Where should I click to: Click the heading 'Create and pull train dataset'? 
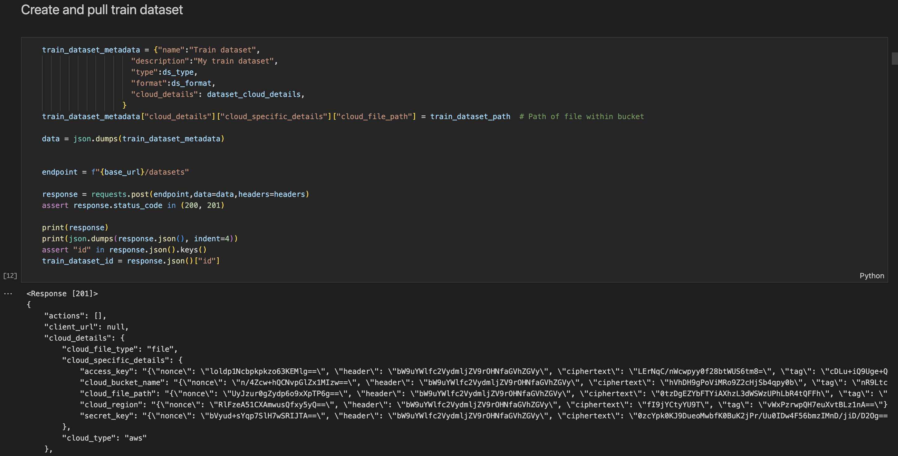(x=102, y=10)
